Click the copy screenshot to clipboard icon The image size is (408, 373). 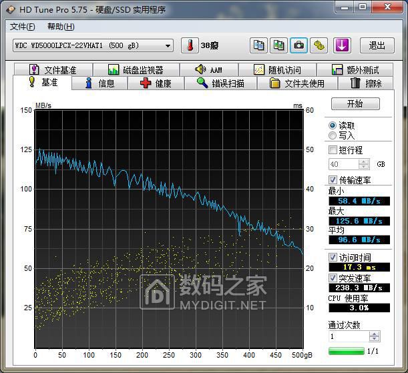pyautogui.click(x=279, y=45)
